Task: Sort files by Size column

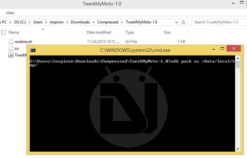Action: 167,32
